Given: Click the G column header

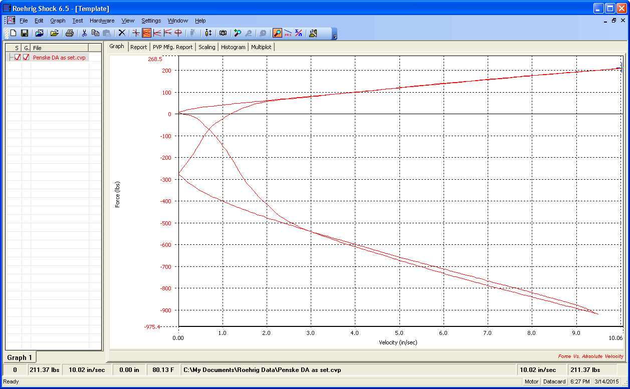Looking at the screenshot, I should [26, 48].
